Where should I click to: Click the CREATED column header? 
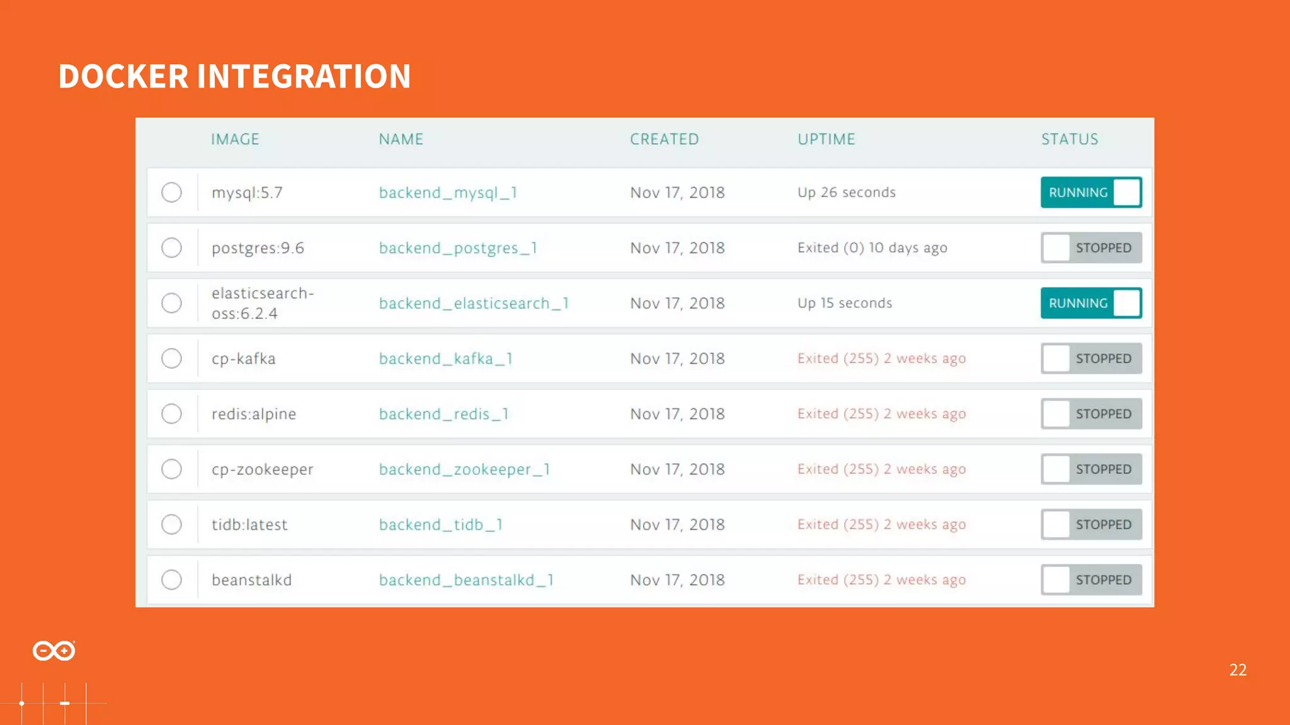[665, 139]
